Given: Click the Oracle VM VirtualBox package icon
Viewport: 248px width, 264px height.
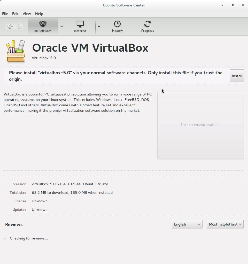Looking at the screenshot, I should coord(16,51).
